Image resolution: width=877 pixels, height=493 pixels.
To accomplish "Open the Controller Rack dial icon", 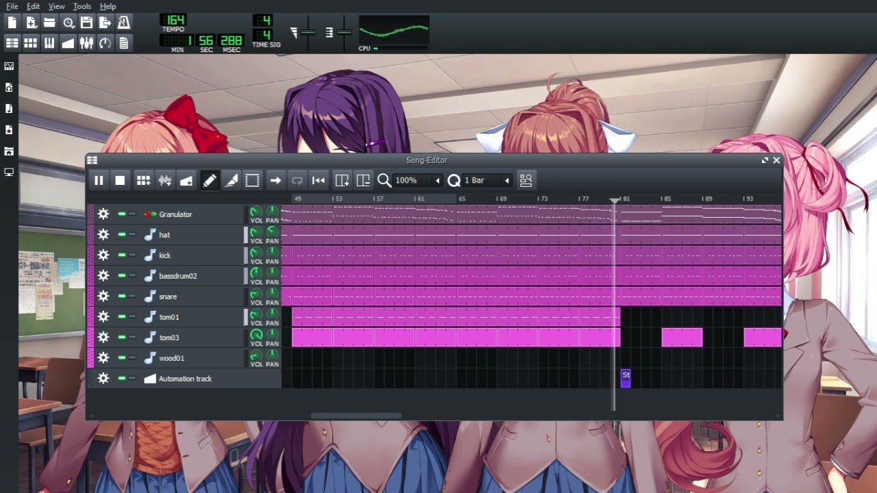I will (105, 43).
